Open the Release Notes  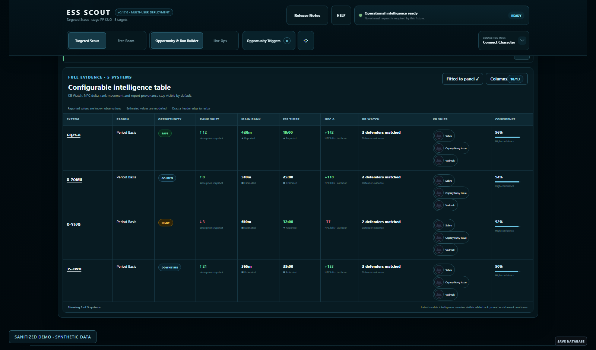307,15
